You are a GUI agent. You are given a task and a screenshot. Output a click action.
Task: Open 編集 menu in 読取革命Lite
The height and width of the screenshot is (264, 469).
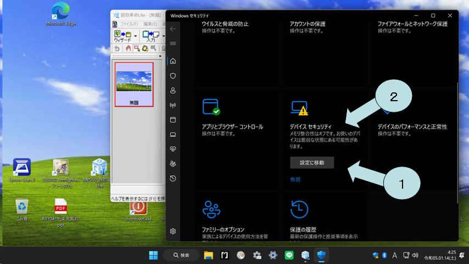[x=150, y=24]
